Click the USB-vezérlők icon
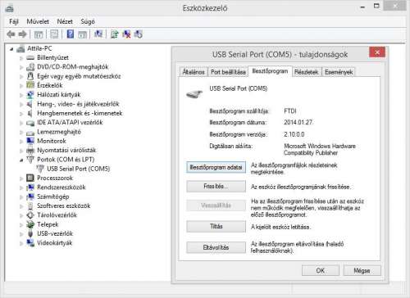This screenshot has height=298, width=410. [30, 234]
